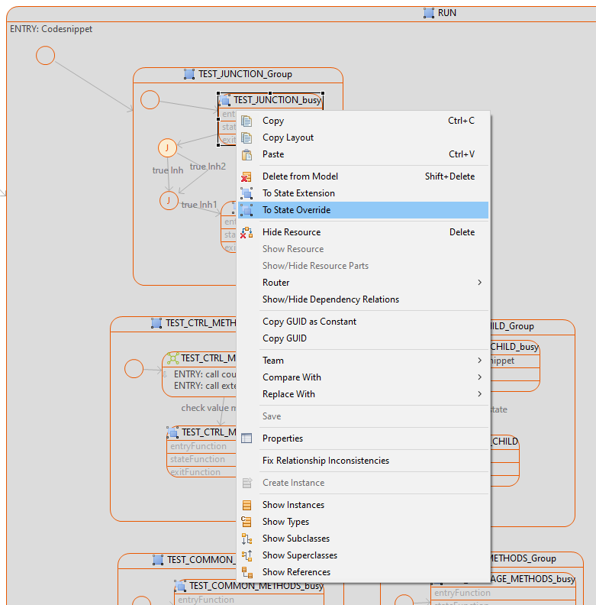The height and width of the screenshot is (605, 596).
Task: Click the RUN state initial circle node
Action: pyautogui.click(x=46, y=56)
